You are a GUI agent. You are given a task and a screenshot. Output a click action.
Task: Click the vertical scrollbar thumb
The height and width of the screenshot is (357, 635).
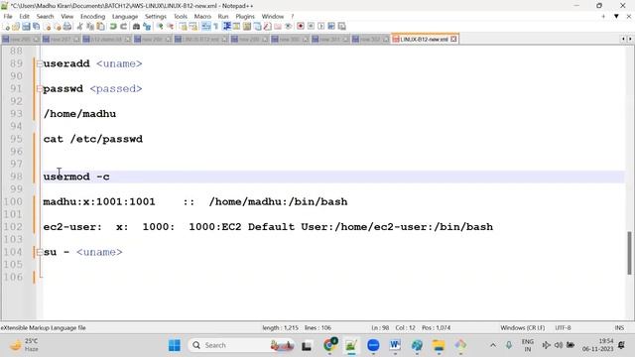[x=630, y=253]
